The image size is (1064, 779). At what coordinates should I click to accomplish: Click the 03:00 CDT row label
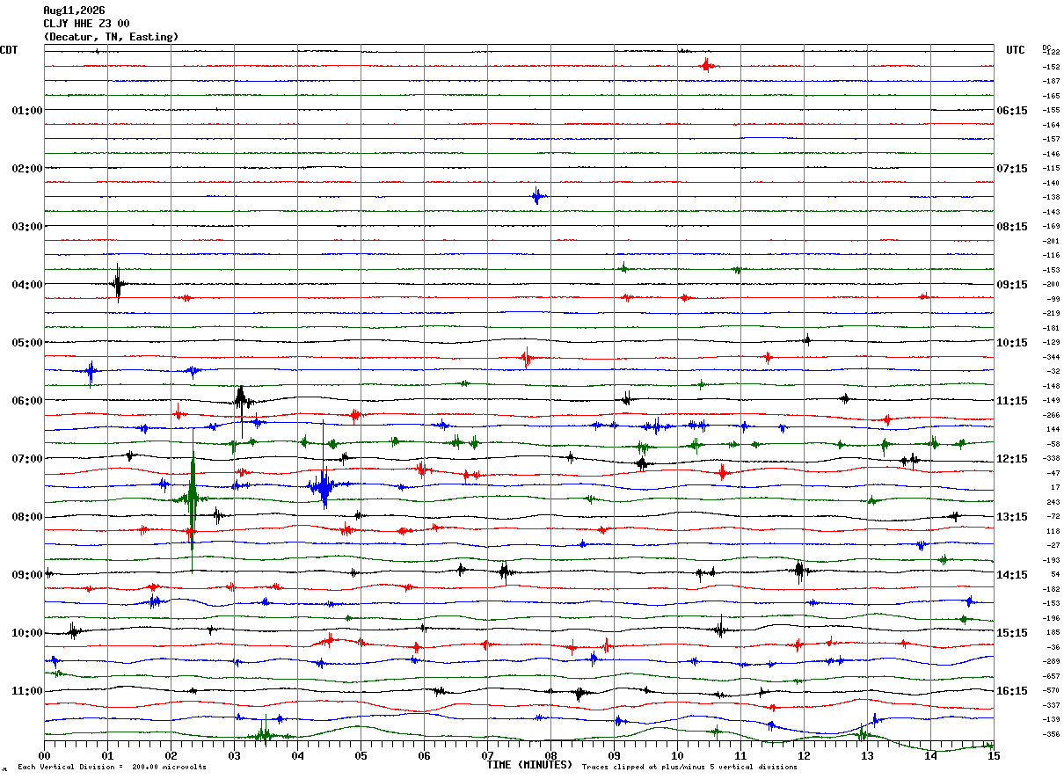click(x=27, y=227)
